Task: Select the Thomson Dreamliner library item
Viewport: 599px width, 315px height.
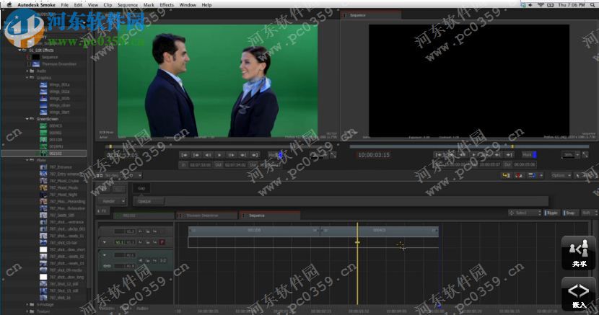Action: (x=59, y=64)
